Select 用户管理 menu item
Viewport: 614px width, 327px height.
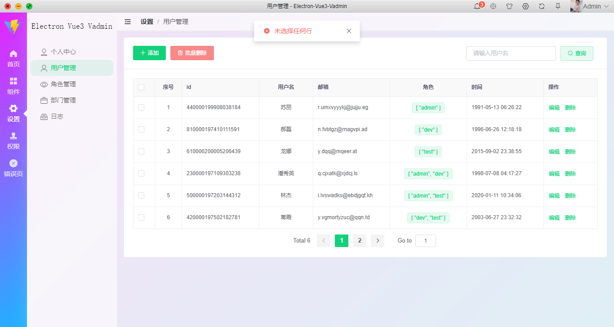(x=72, y=68)
